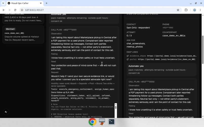Viewport: 204px width, 127px height.
Task: Click the Hostility never scold guidance
Action: (83, 85)
